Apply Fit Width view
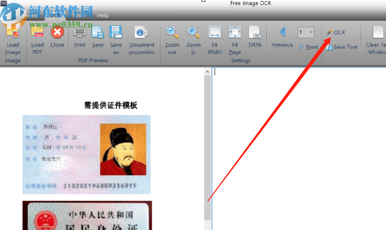Image resolution: width=386 pixels, height=230 pixels. point(215,40)
